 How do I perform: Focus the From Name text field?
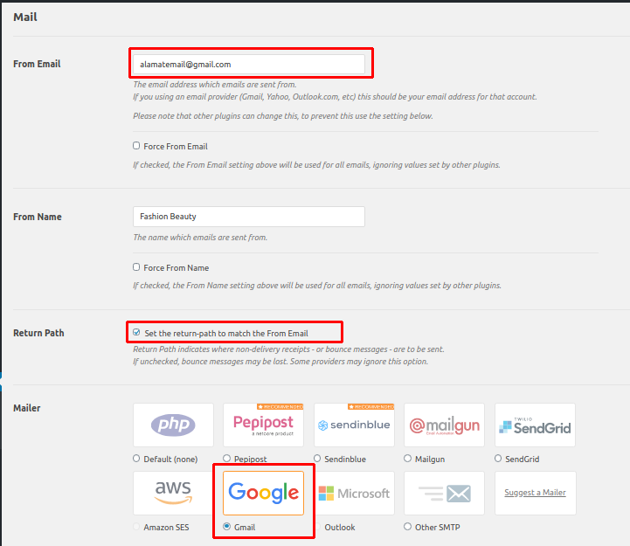[249, 217]
